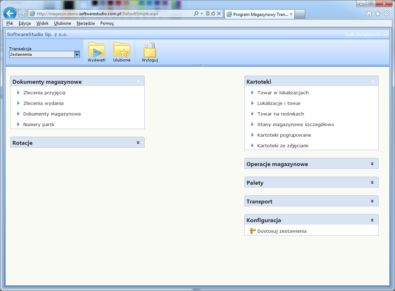Click the Studio Narzędziownia.net link
Image resolution: width=395 pixels, height=291 pixels.
point(366,35)
